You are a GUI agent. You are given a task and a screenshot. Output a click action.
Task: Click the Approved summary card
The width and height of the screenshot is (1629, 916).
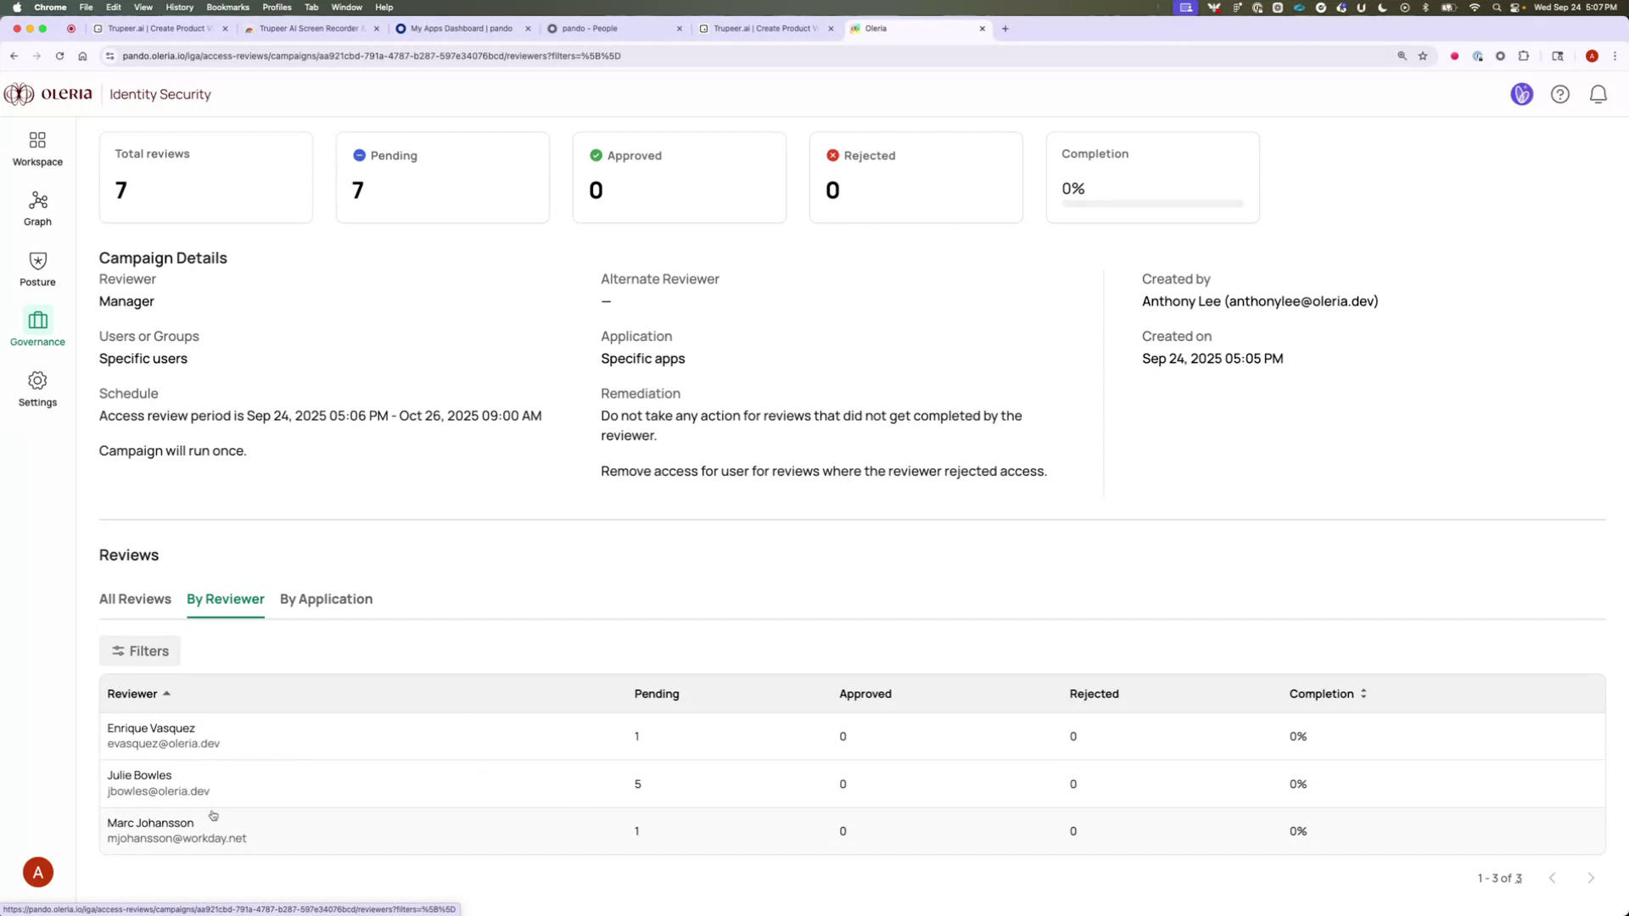[679, 176]
